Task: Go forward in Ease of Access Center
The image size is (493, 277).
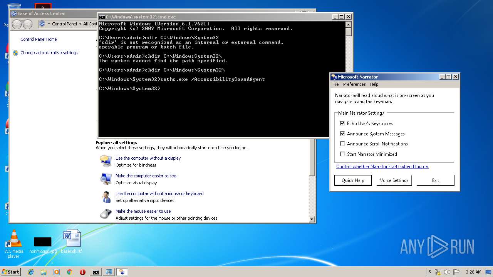Action: tap(27, 24)
